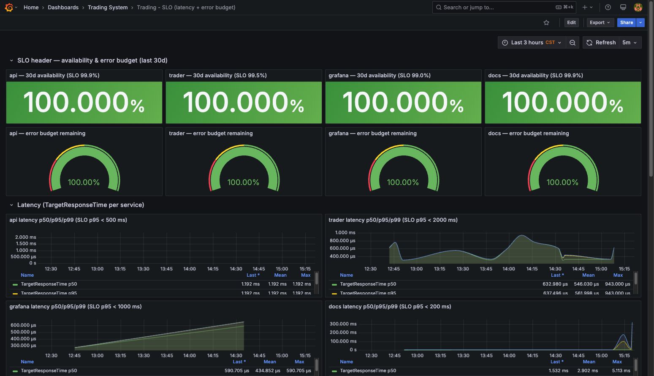Click docs p50 green color swatch
Image resolution: width=654 pixels, height=376 pixels.
point(334,371)
